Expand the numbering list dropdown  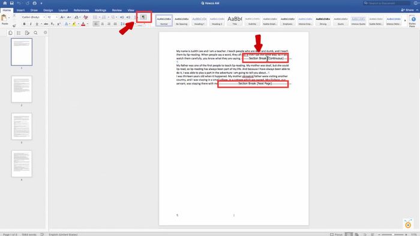click(108, 17)
